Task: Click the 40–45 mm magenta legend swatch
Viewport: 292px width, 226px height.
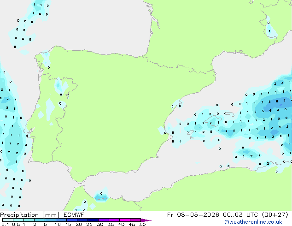Action: [125, 220]
